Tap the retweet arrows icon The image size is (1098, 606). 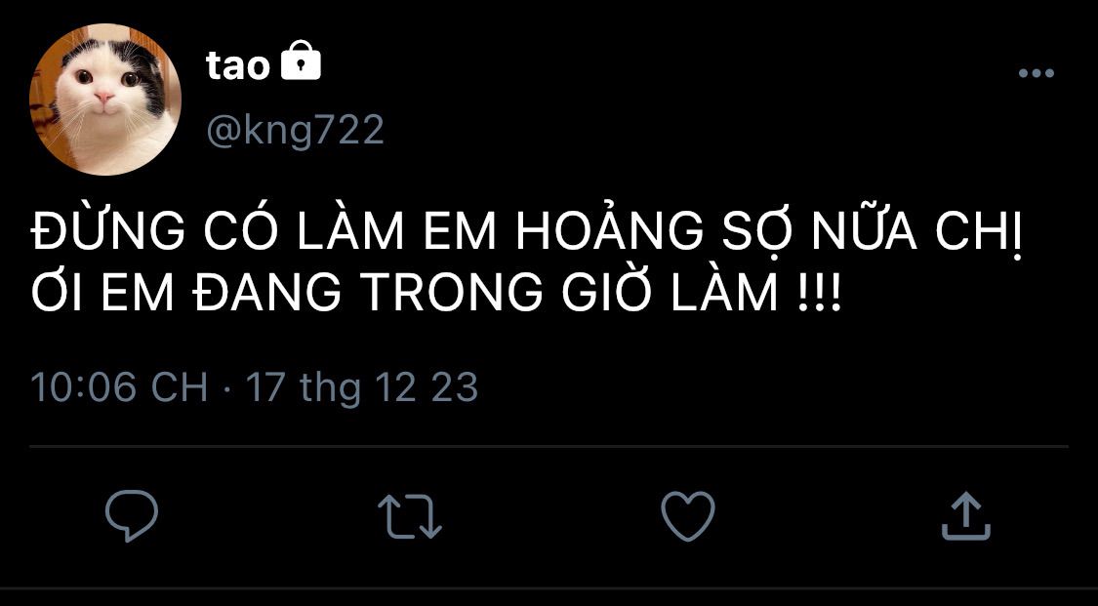click(x=410, y=516)
